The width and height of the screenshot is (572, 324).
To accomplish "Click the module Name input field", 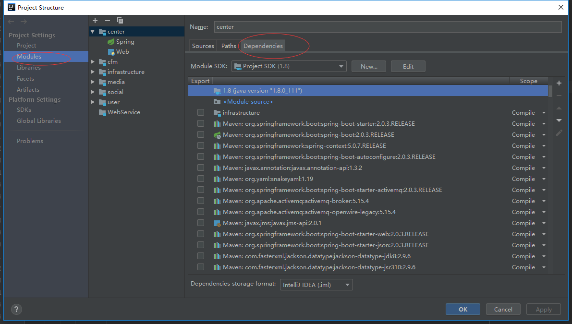I will click(388, 27).
